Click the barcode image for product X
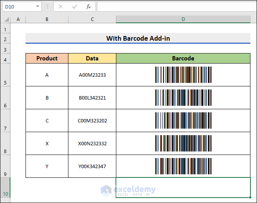This screenshot has width=257, height=203. click(x=183, y=143)
